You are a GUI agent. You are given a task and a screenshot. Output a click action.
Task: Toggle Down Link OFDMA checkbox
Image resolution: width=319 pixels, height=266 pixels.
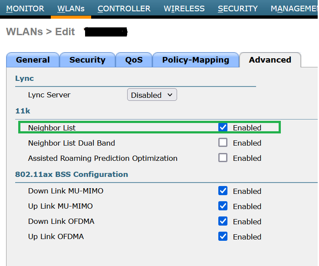pos(223,221)
